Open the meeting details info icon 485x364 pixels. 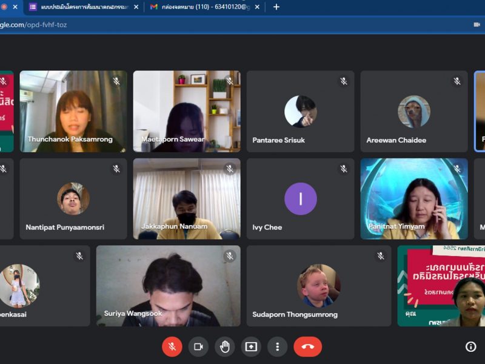pyautogui.click(x=470, y=346)
